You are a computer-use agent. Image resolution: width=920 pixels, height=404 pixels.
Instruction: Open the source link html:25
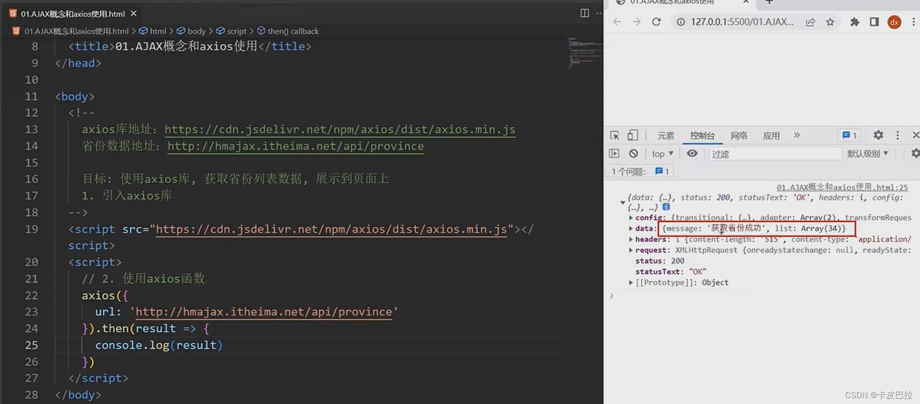(842, 187)
